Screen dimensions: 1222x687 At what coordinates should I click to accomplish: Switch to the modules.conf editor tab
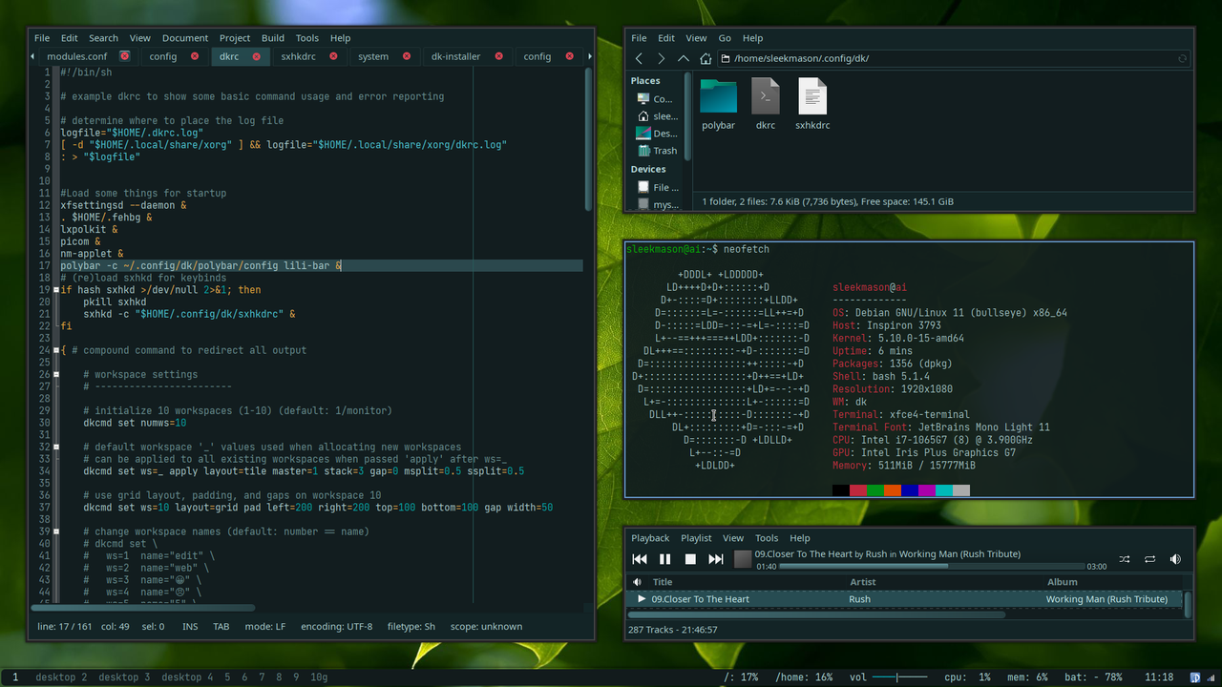pos(77,56)
